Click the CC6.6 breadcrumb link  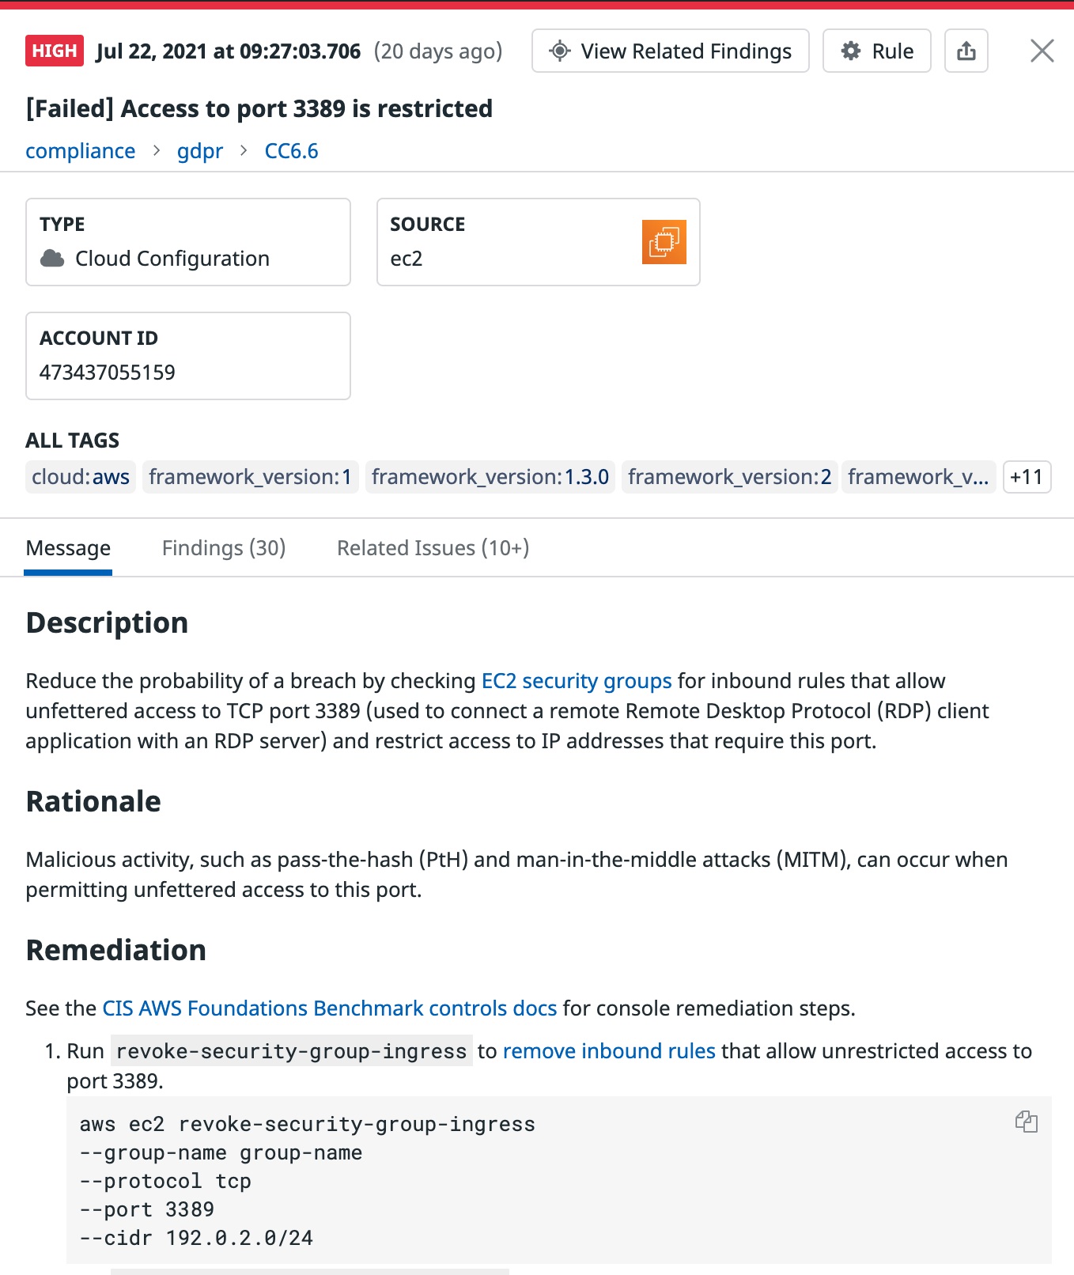pyautogui.click(x=291, y=151)
